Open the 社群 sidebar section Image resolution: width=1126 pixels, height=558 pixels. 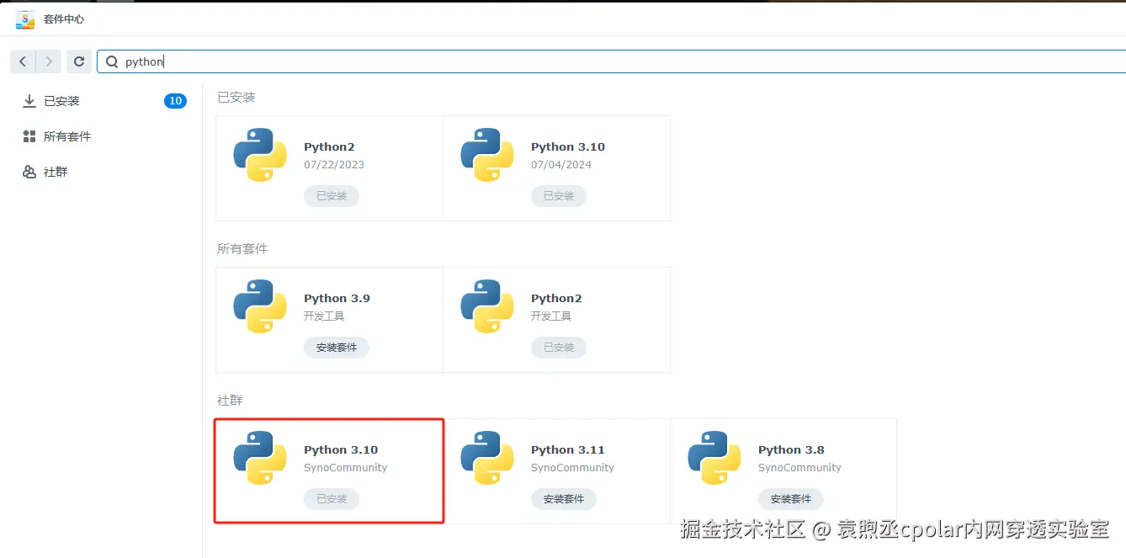coord(101,172)
